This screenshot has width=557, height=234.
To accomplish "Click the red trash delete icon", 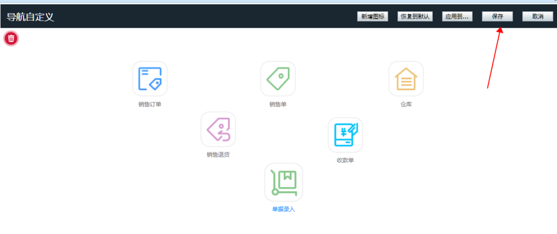I will (x=11, y=38).
